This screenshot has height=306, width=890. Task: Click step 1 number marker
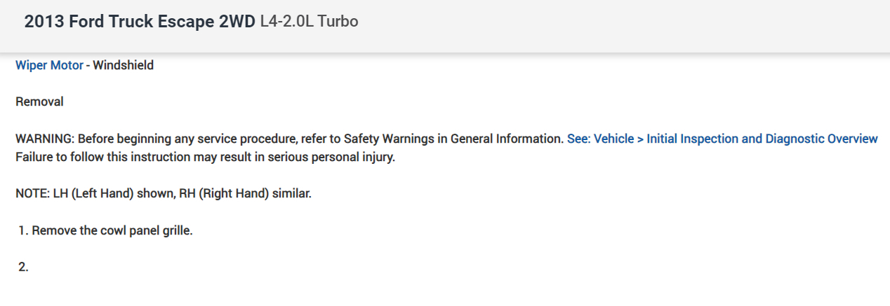coord(23,230)
